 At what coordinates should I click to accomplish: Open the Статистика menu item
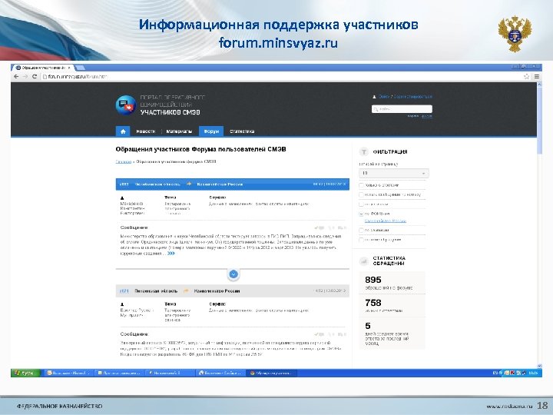coord(242,131)
